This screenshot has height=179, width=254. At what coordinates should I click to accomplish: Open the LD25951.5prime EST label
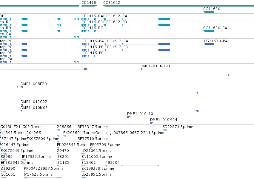click(96, 175)
